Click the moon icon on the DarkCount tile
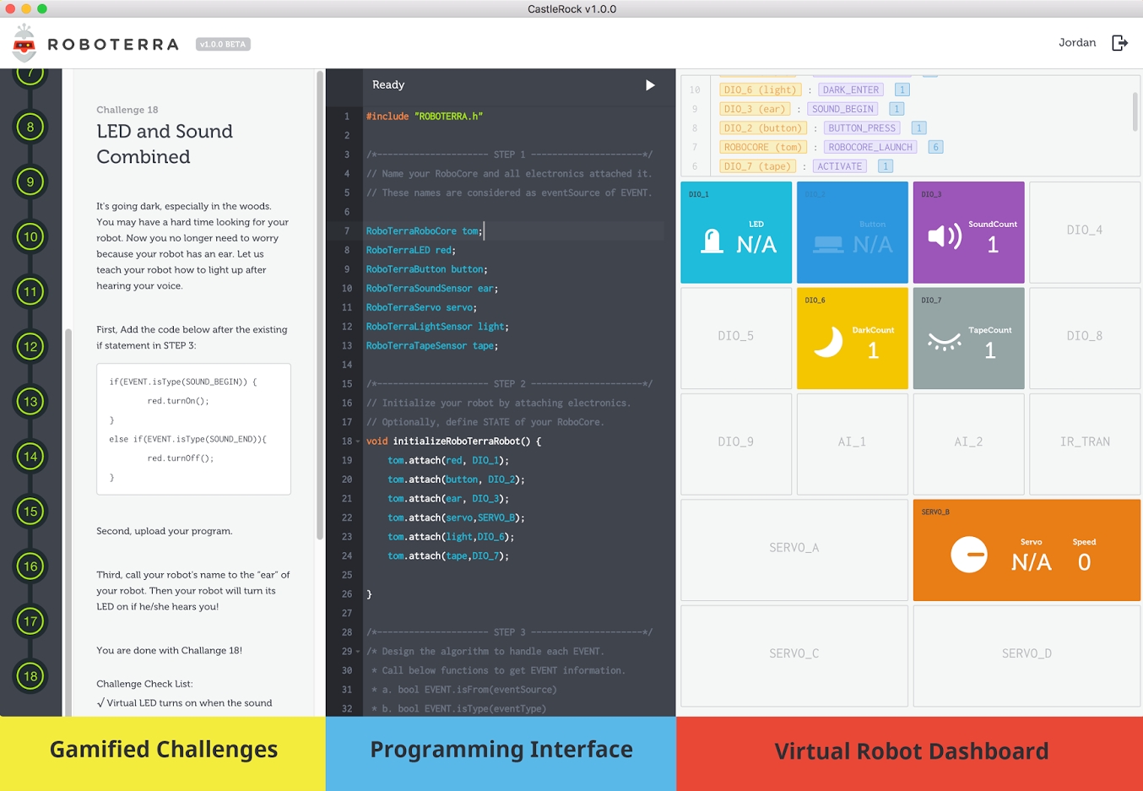Screen dimensions: 1143x791 click(828, 342)
